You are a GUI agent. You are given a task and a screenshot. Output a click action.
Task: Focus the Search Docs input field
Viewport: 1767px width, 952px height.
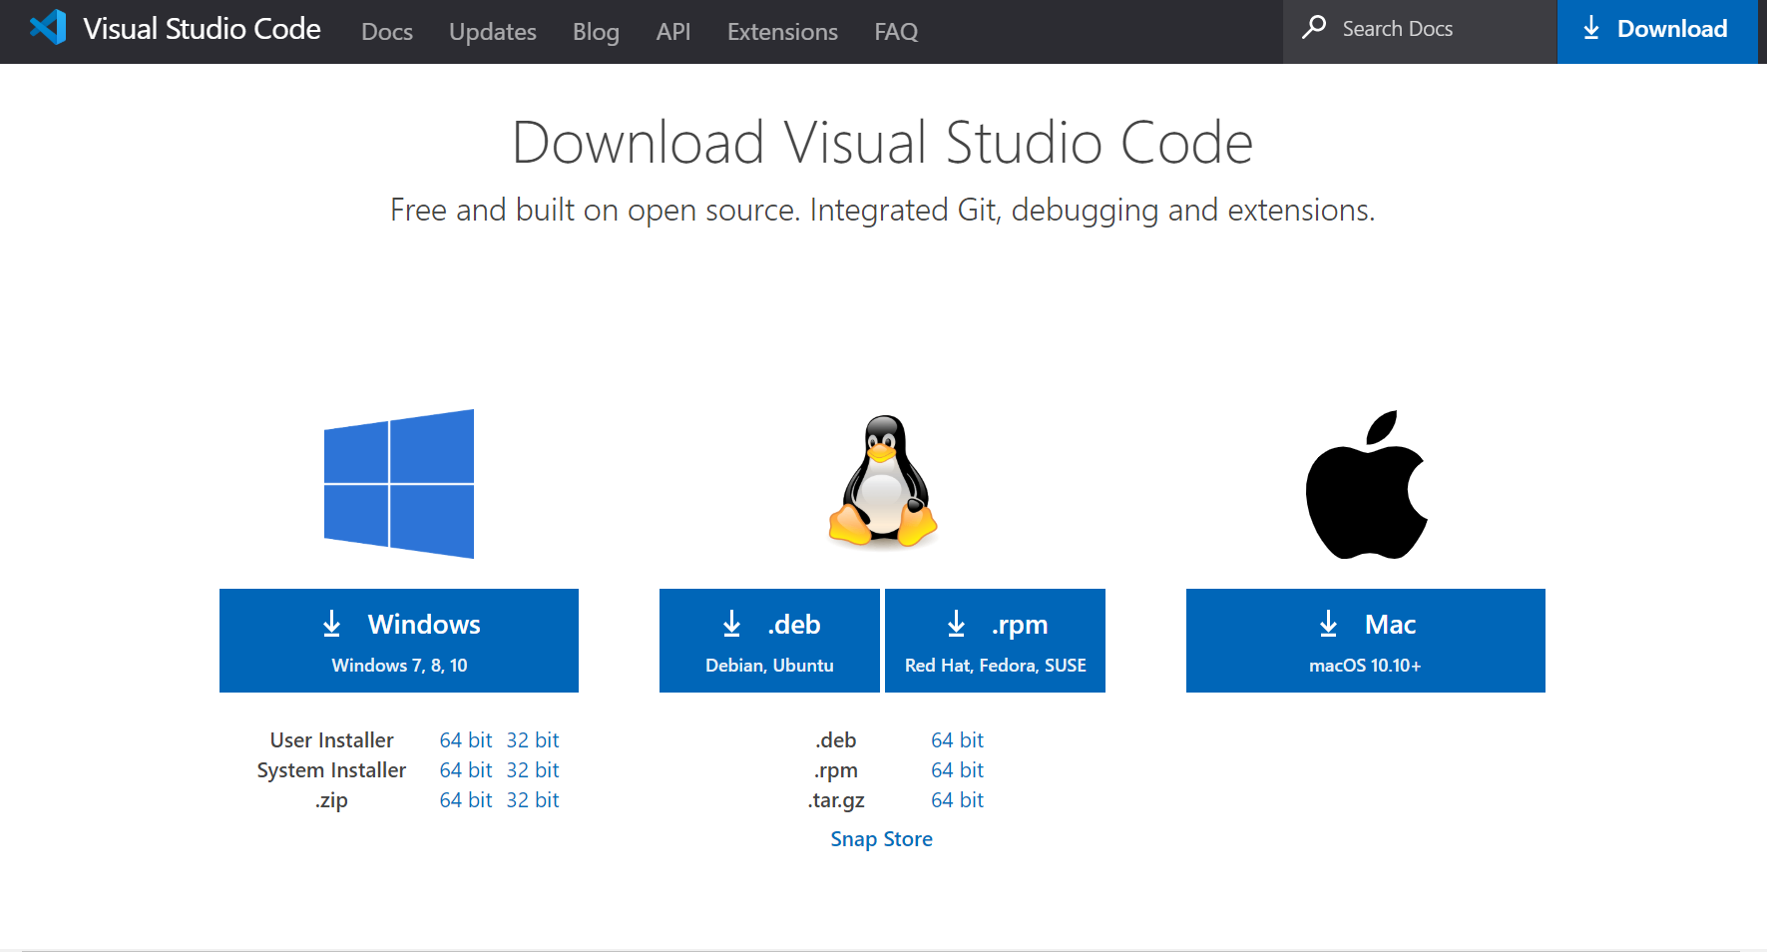point(1420,32)
